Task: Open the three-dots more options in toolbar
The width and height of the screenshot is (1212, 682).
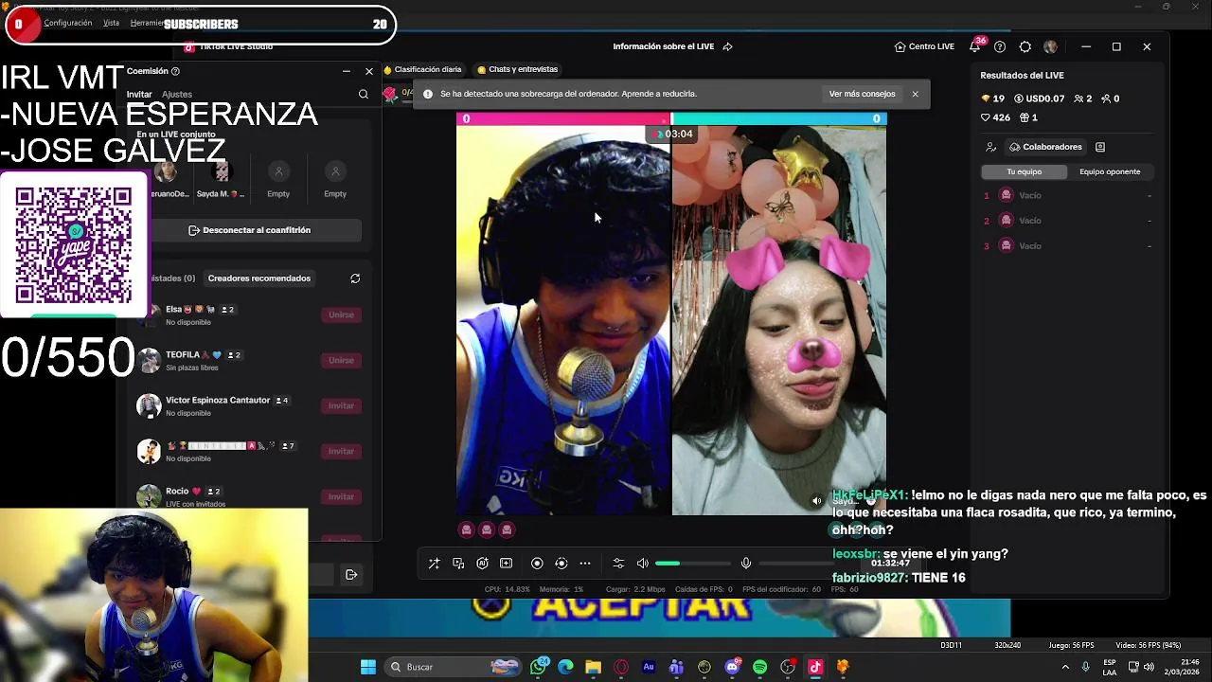Action: click(x=585, y=564)
